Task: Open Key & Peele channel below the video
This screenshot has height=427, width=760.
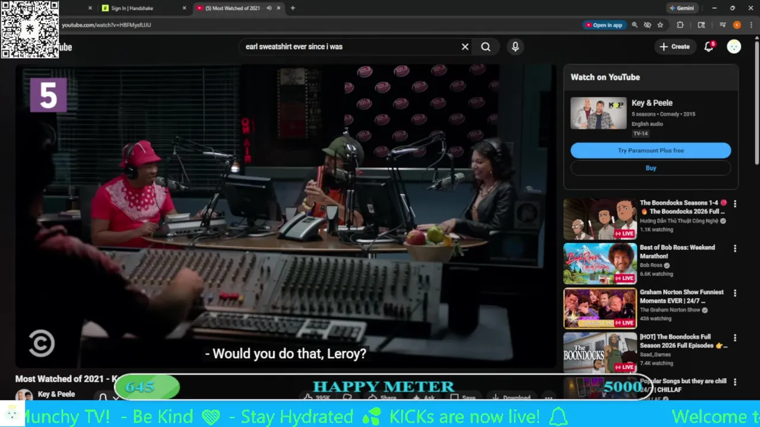Action: (56, 394)
